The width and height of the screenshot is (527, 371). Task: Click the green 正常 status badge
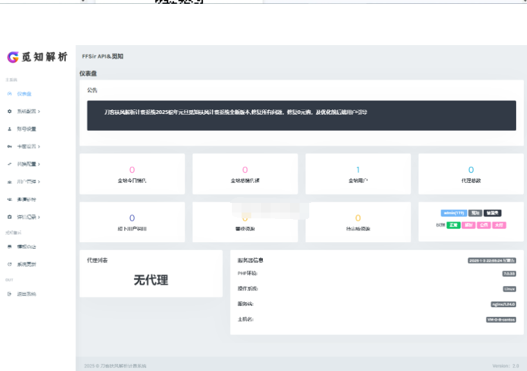click(x=454, y=225)
